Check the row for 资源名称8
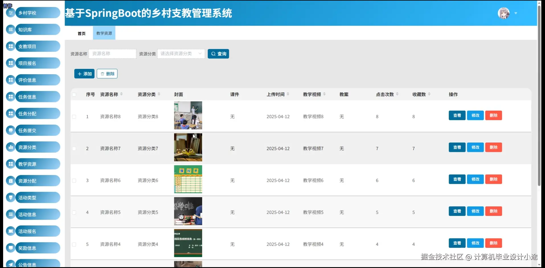545x268 pixels. coord(74,117)
